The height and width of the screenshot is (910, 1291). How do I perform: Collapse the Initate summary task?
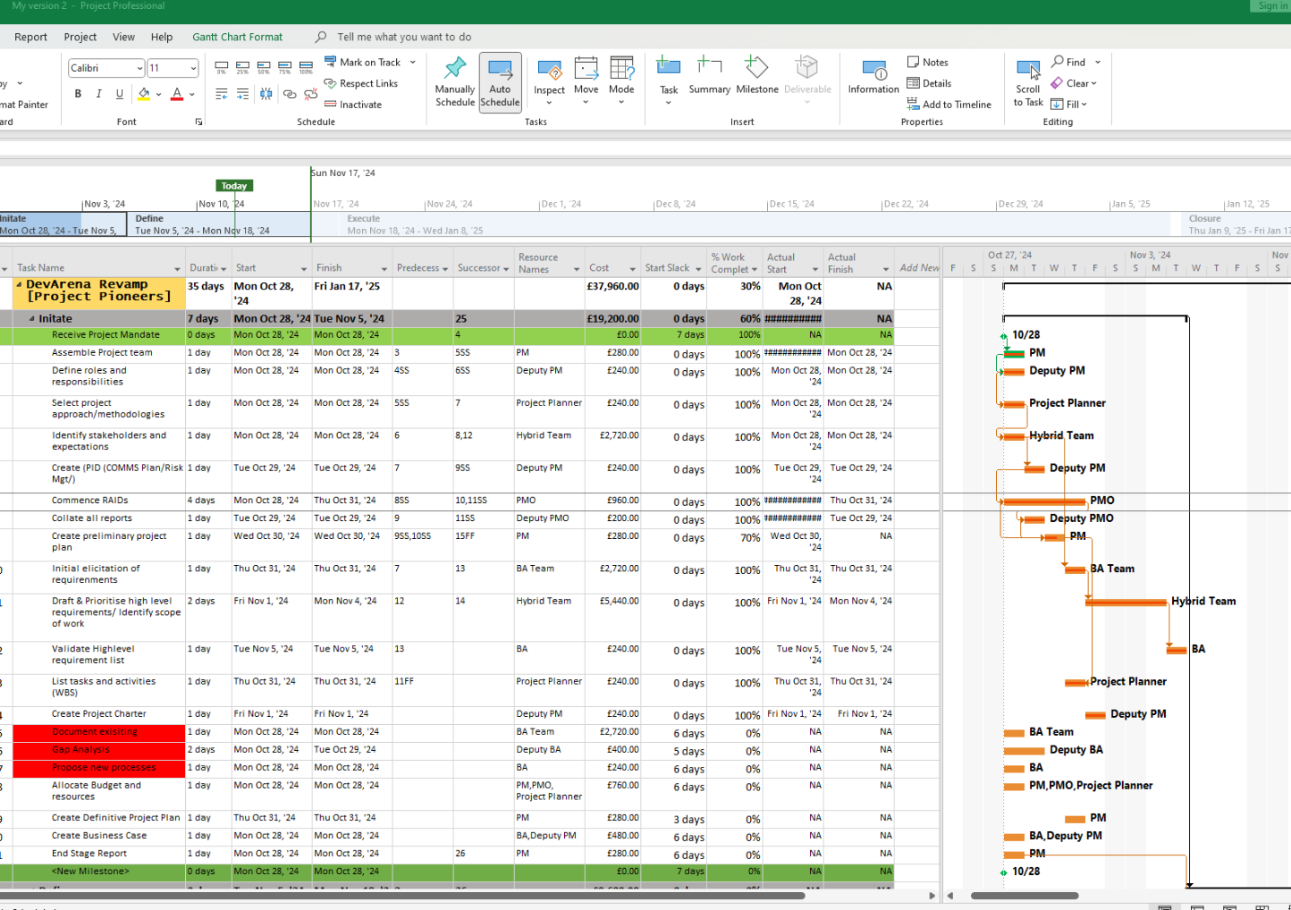point(30,318)
